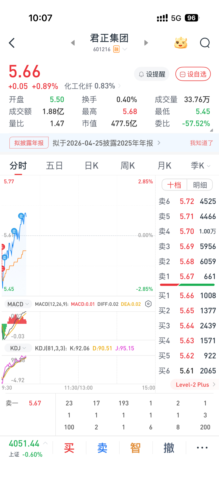Select 买4 row at 5.63
The image size is (219, 477).
pyautogui.click(x=187, y=341)
